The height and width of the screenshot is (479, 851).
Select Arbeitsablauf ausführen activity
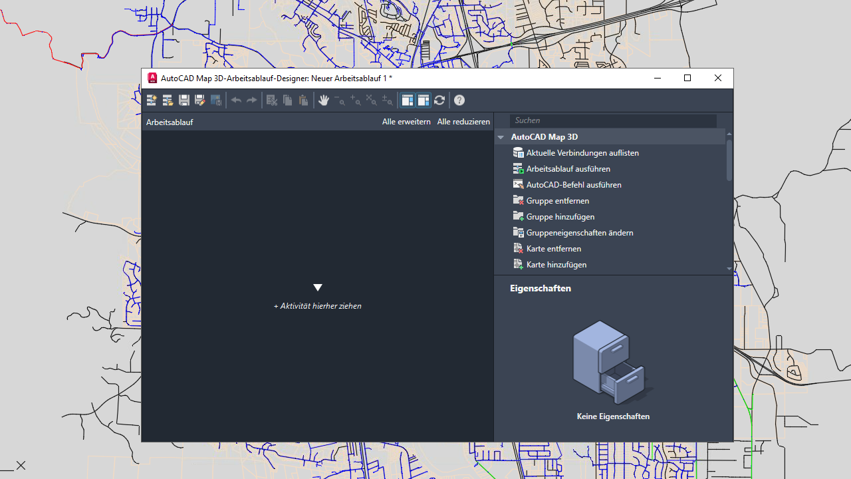coord(568,169)
